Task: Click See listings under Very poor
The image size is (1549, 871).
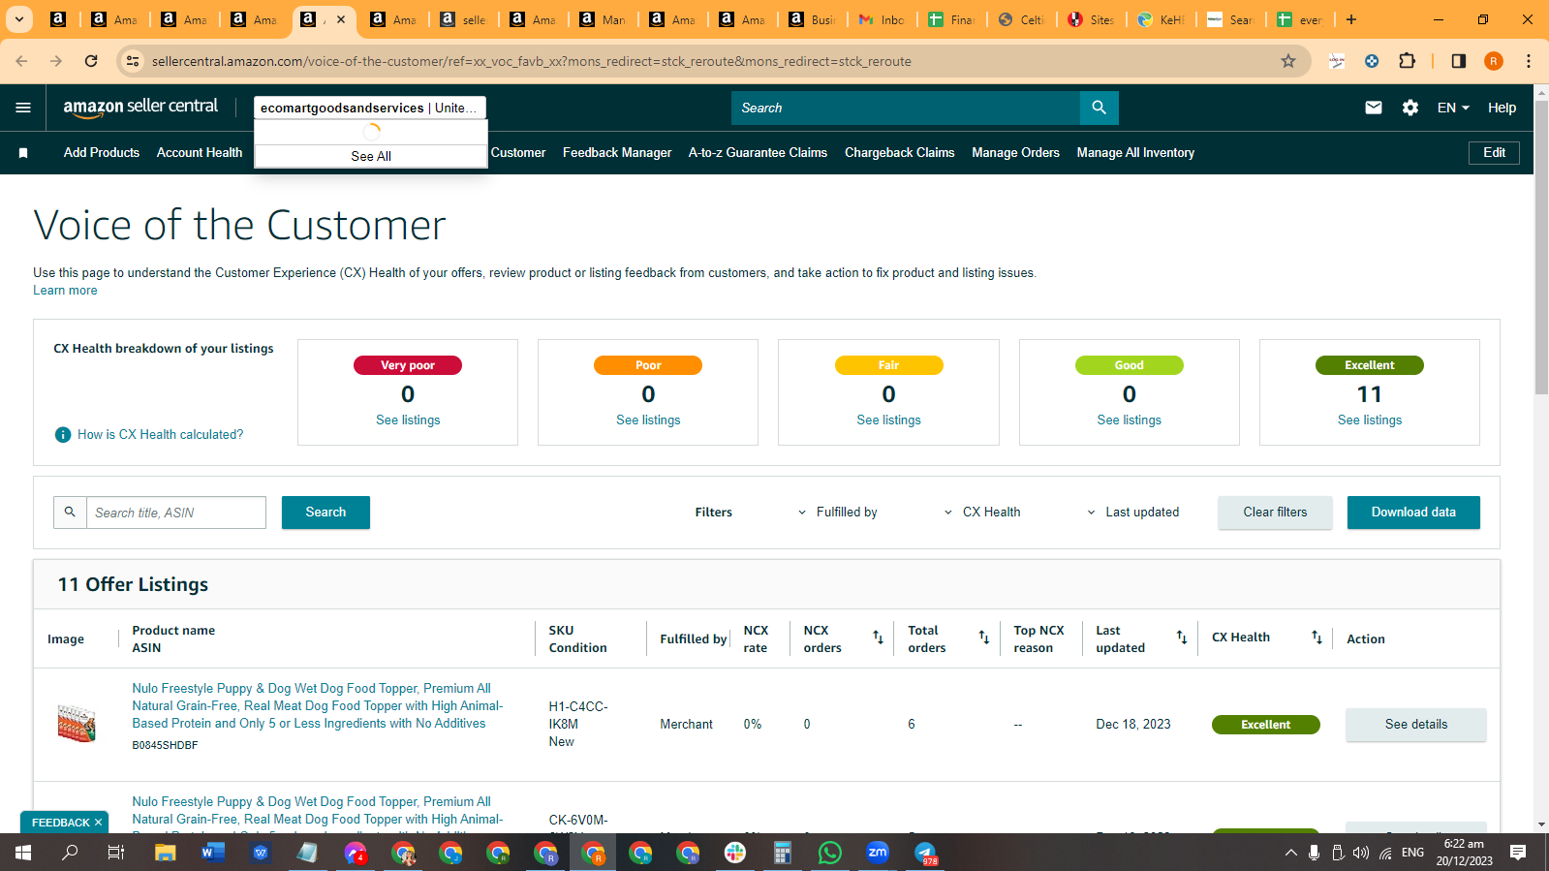Action: [x=408, y=420]
